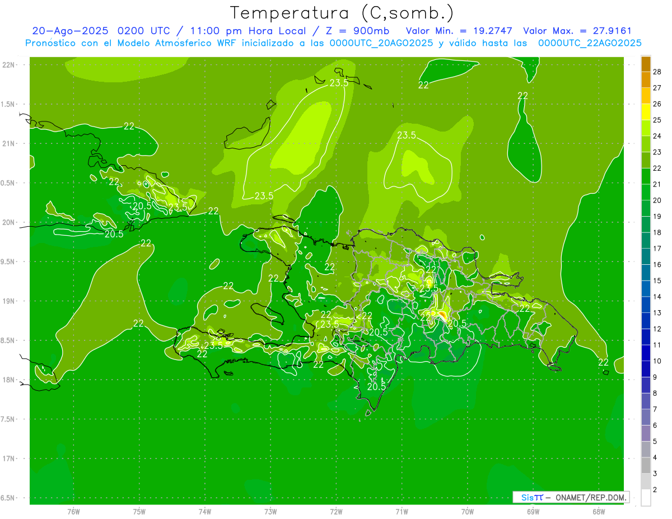Click the 'Valor Min. = 19.2747' value
The width and height of the screenshot is (672, 519).
point(459,31)
